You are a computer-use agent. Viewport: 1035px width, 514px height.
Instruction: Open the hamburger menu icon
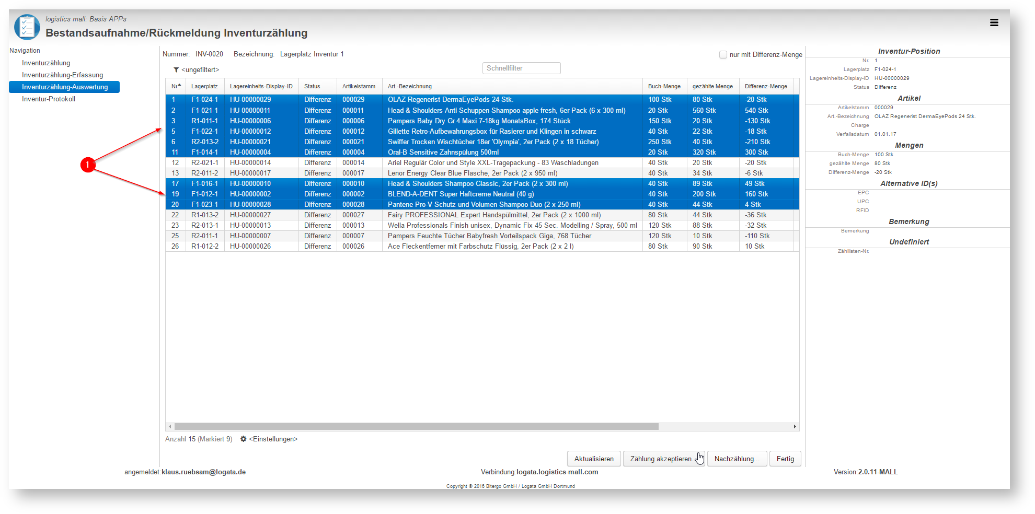[x=994, y=22]
